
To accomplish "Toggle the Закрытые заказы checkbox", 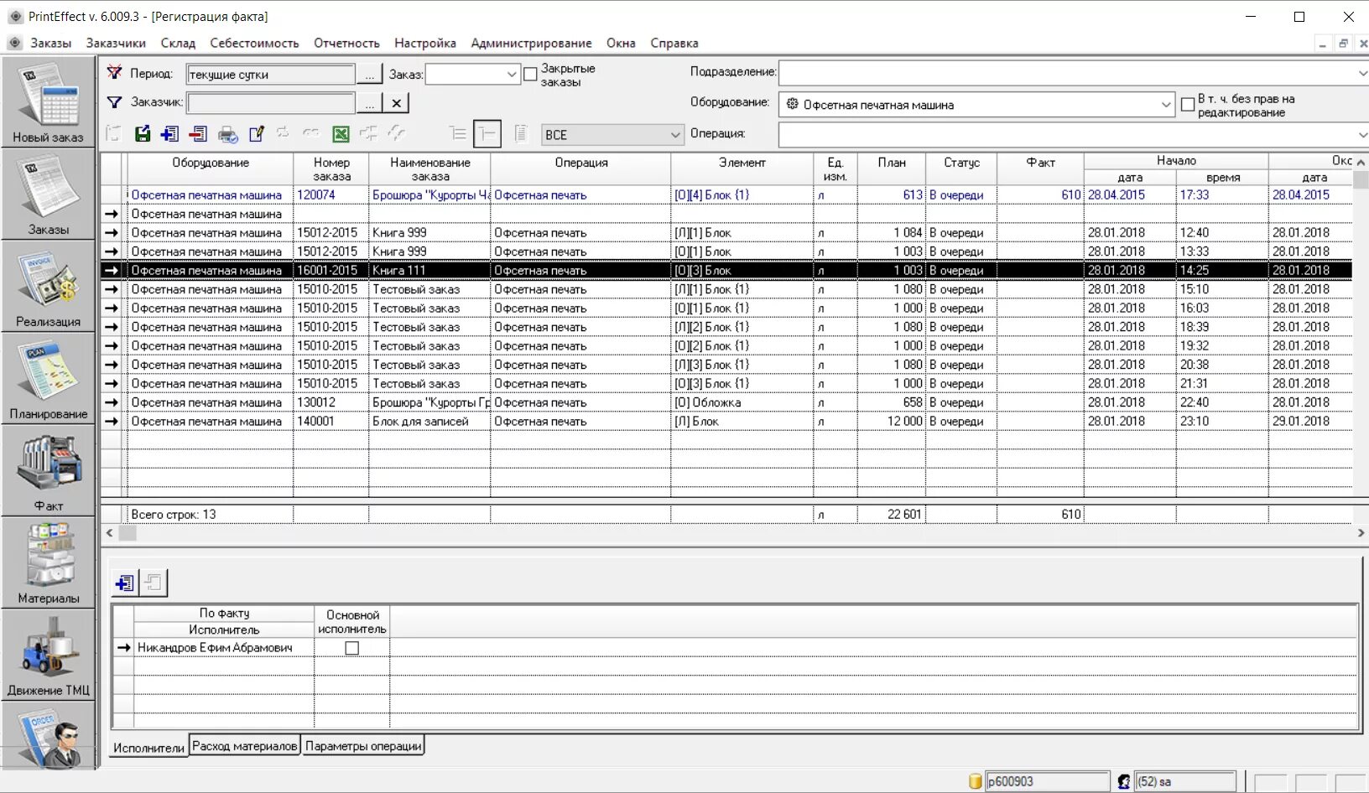I will click(x=530, y=75).
